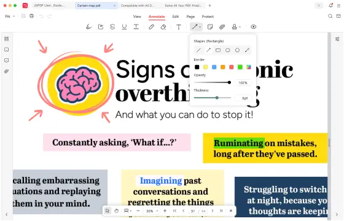The width and height of the screenshot is (344, 221).
Task: Click the Shapes arrow tool button
Action: point(195,27)
